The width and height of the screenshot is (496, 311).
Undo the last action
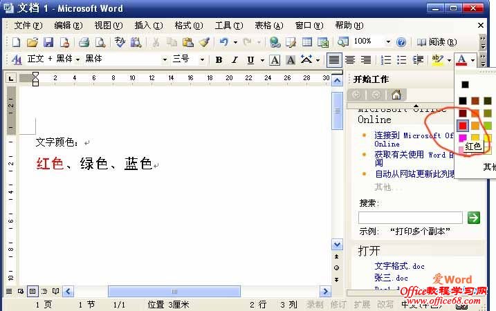coord(223,42)
